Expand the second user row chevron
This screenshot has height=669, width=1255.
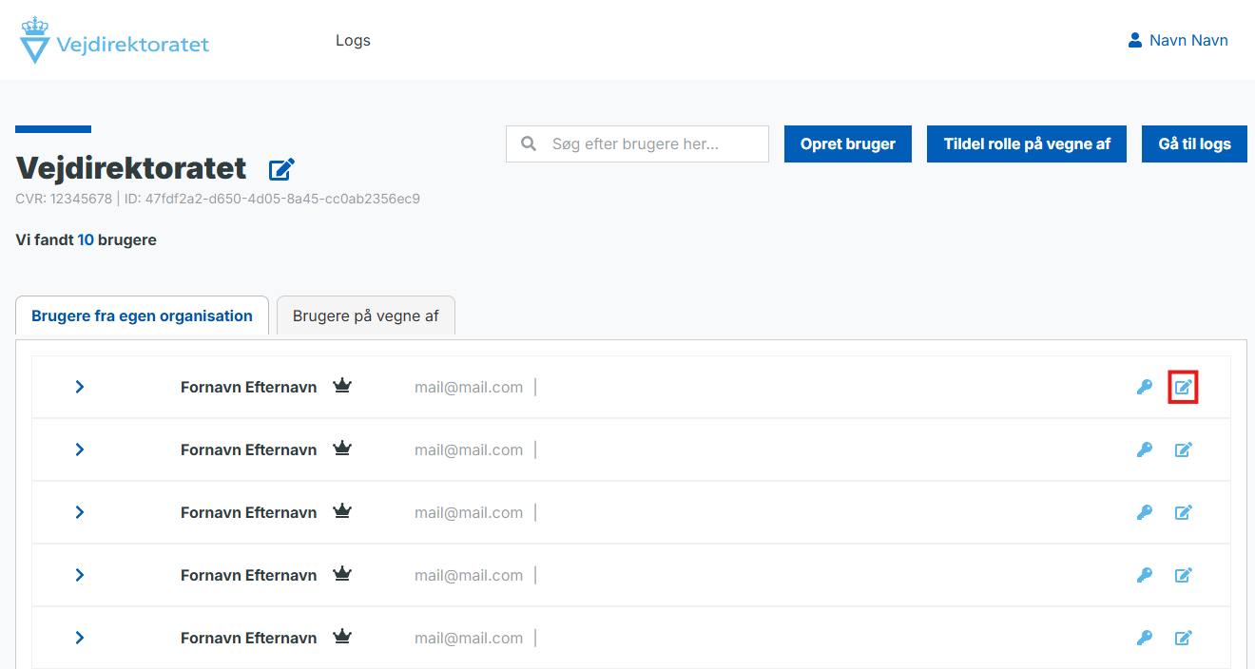tap(80, 449)
